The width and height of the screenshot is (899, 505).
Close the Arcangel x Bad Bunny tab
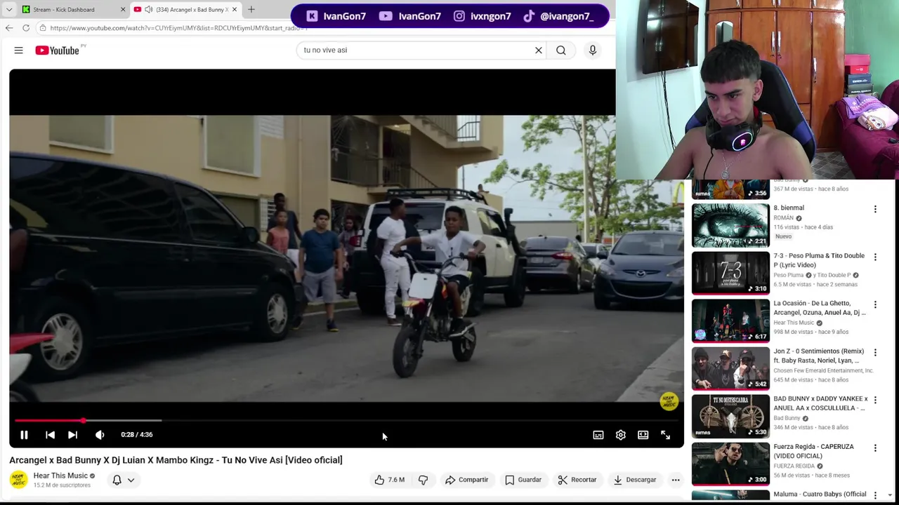point(235,10)
